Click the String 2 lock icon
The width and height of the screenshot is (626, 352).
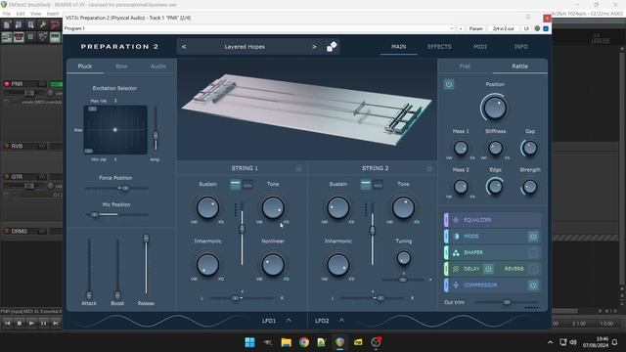tap(429, 168)
